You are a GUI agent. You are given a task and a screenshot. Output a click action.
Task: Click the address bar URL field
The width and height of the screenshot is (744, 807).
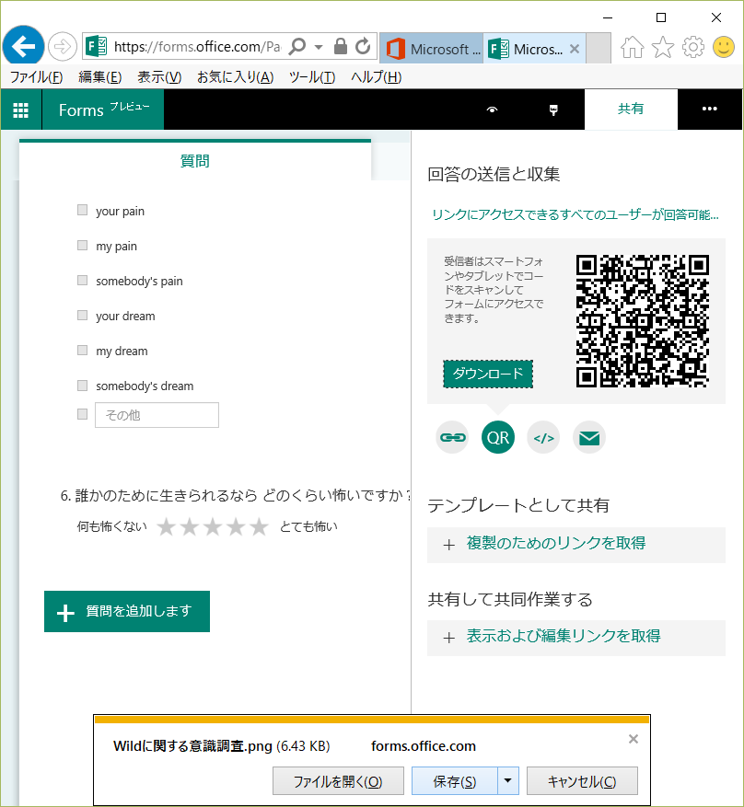pyautogui.click(x=197, y=47)
